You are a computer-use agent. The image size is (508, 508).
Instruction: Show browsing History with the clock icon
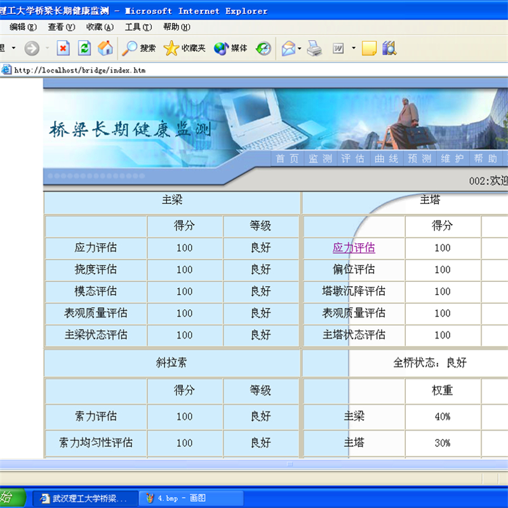pyautogui.click(x=264, y=48)
